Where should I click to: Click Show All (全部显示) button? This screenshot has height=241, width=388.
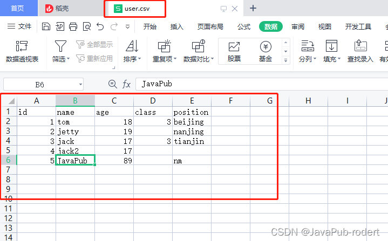click(95, 45)
